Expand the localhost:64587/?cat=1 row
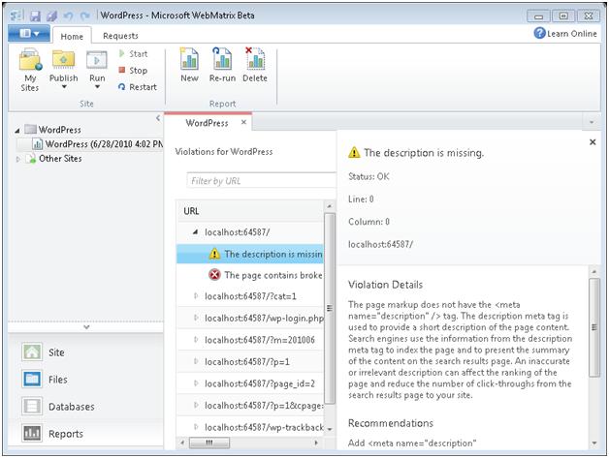 click(x=196, y=296)
